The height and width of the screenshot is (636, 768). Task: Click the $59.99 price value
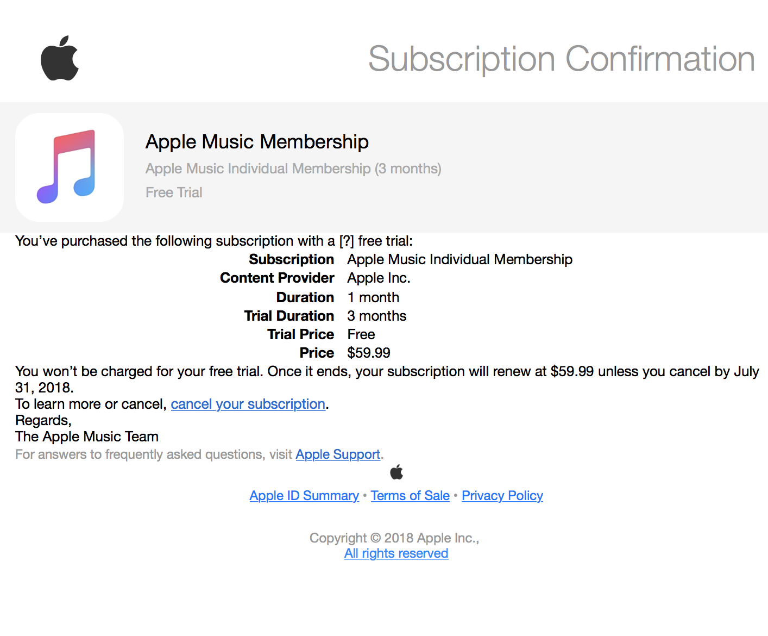point(369,353)
